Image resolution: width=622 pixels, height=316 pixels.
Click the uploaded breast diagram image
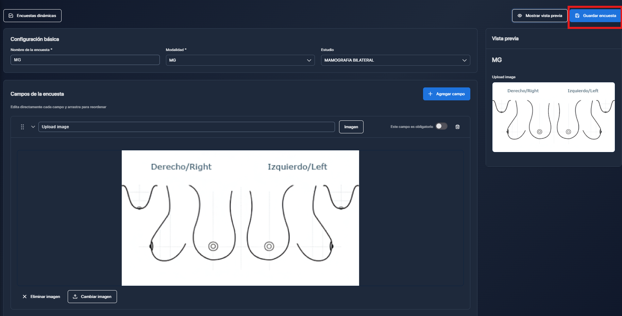tap(240, 218)
